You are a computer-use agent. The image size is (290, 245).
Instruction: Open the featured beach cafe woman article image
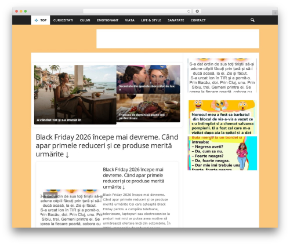[75, 94]
